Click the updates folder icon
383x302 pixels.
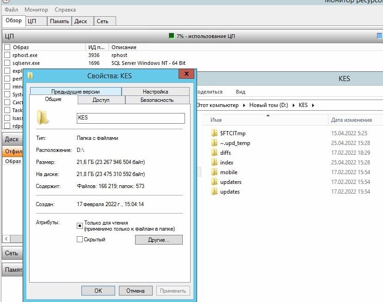pyautogui.click(x=214, y=192)
